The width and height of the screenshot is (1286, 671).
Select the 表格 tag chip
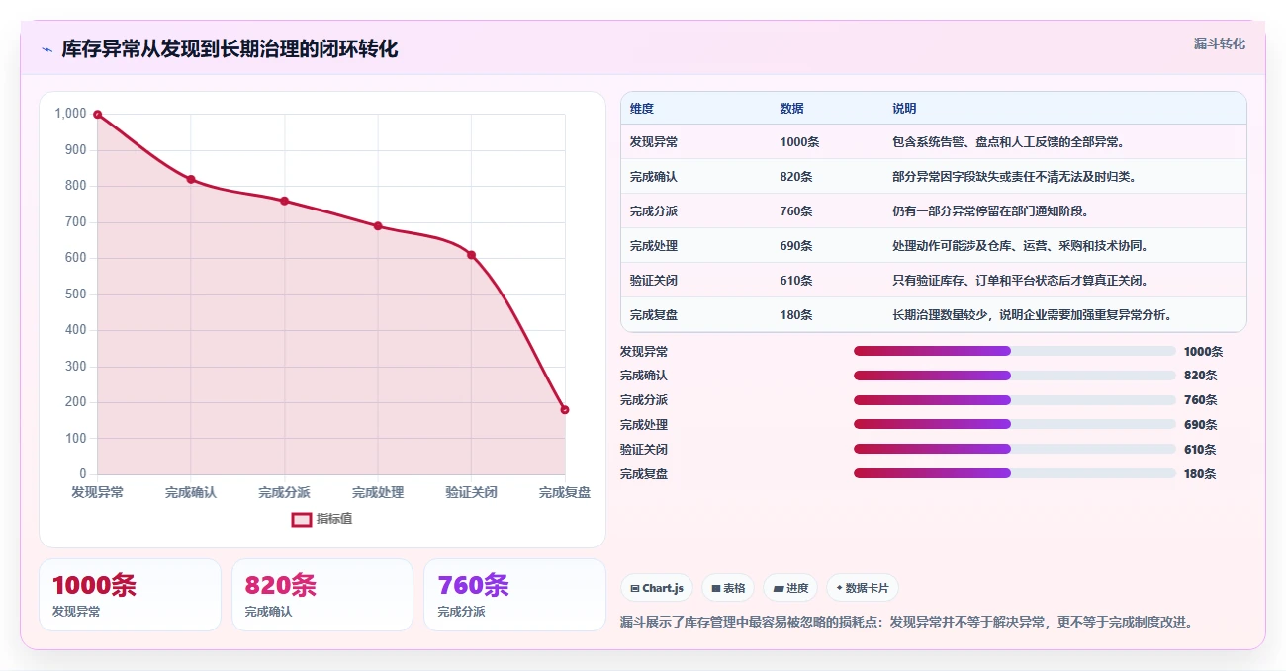click(728, 588)
